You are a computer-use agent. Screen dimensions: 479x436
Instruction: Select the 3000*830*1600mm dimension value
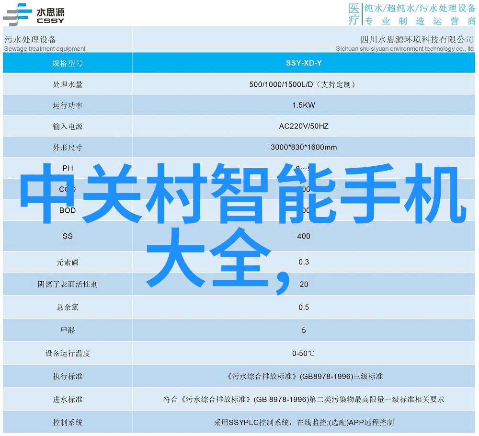(x=304, y=147)
